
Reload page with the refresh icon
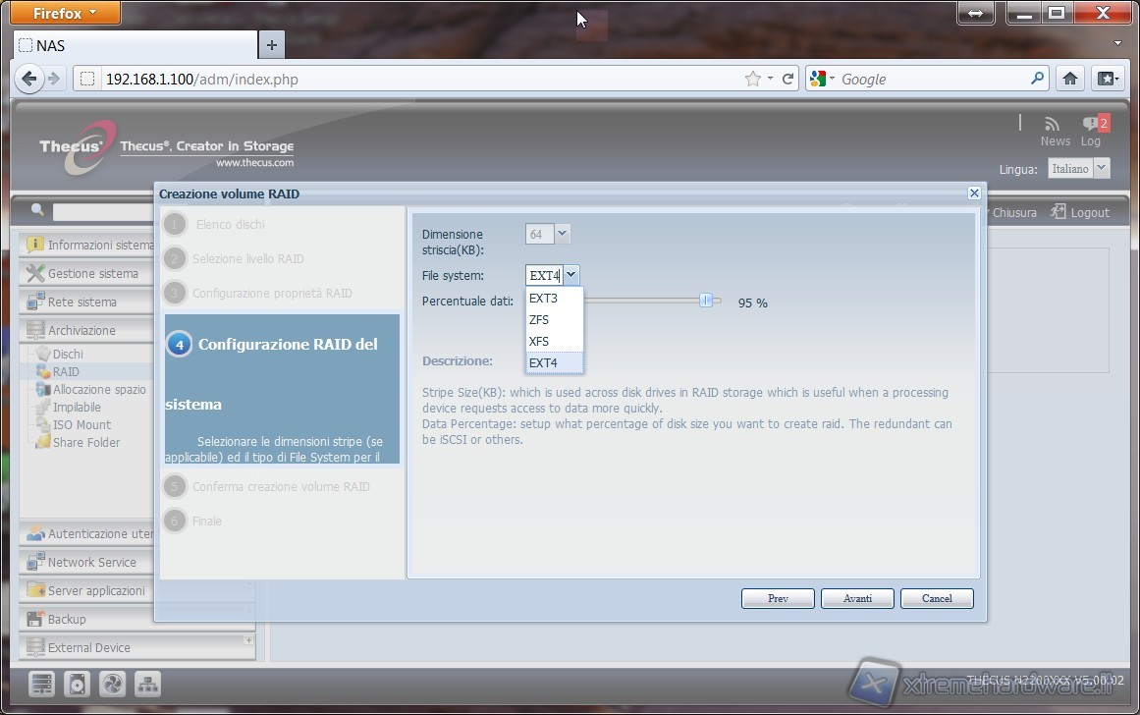coord(787,79)
